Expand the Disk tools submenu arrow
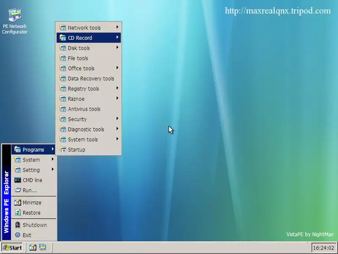 coord(117,47)
